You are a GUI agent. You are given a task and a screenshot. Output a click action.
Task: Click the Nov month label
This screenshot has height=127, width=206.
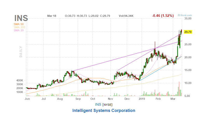(110, 99)
